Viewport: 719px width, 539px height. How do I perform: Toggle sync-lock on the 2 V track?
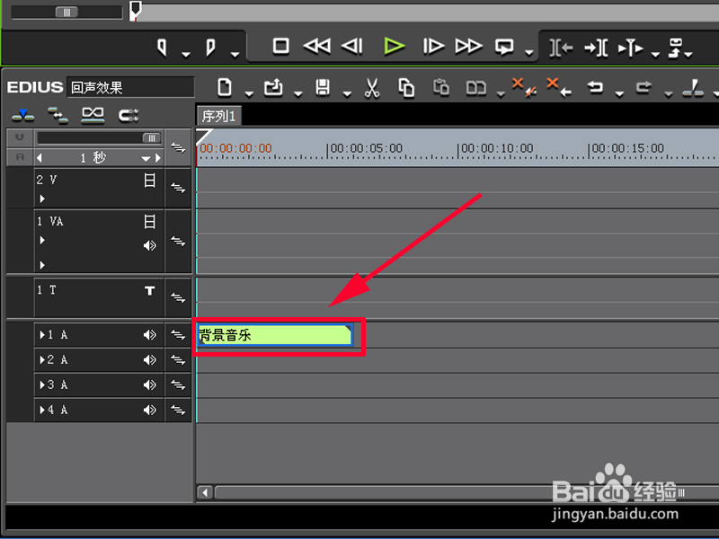(x=178, y=188)
